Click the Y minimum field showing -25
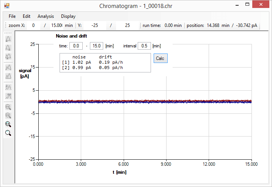Screen dimensions: 272x187 (95, 26)
